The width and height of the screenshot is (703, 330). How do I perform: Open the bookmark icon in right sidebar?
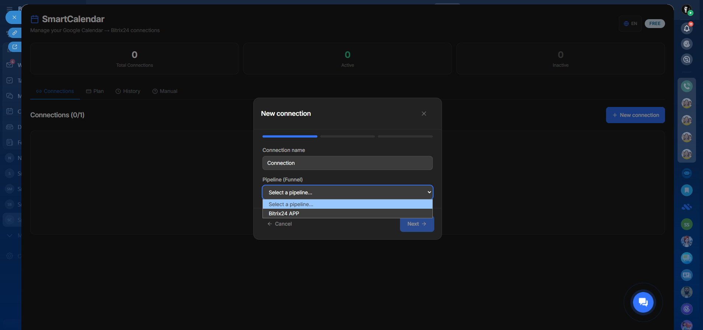coord(686,190)
